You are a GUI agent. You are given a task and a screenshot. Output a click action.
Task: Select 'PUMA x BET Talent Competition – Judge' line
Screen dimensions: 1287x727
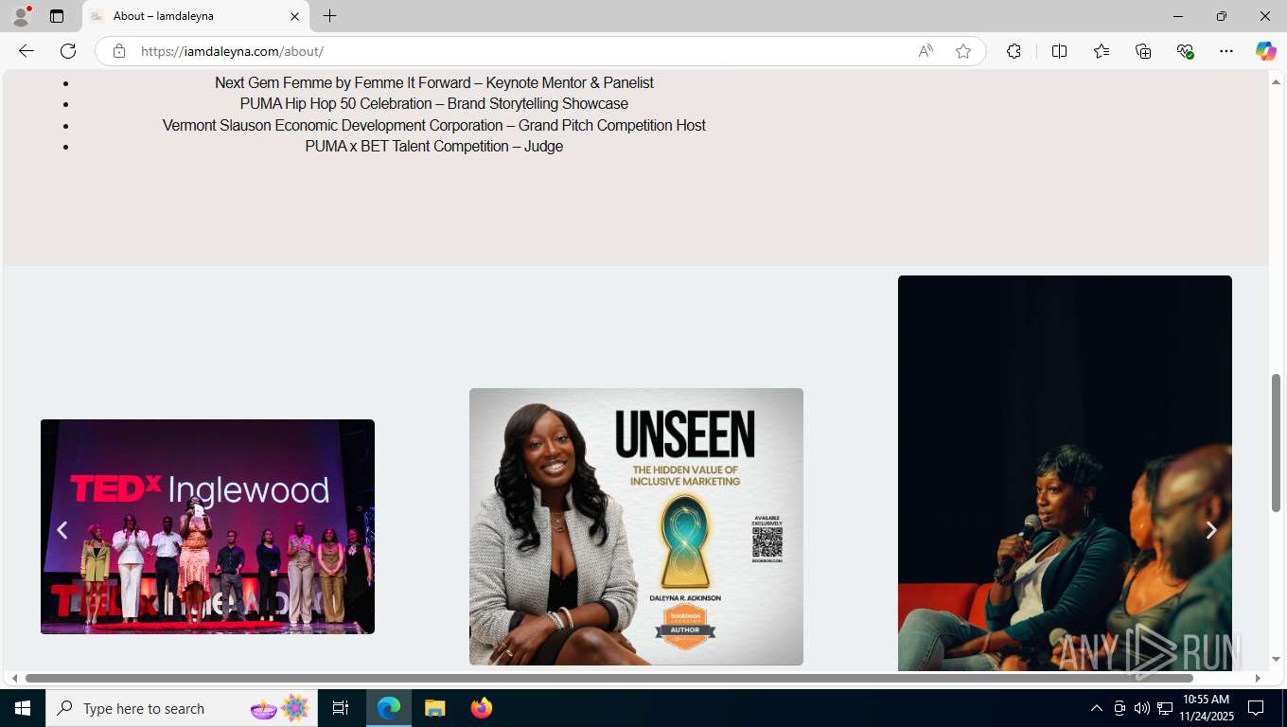(434, 146)
